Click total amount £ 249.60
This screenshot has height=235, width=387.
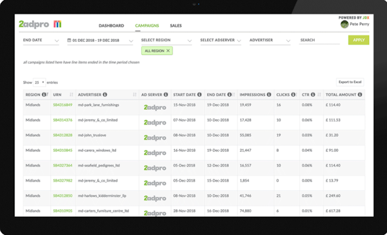tap(333, 196)
